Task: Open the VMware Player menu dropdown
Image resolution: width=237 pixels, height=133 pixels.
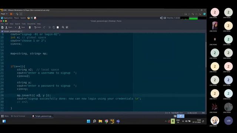Action: pos(4,14)
